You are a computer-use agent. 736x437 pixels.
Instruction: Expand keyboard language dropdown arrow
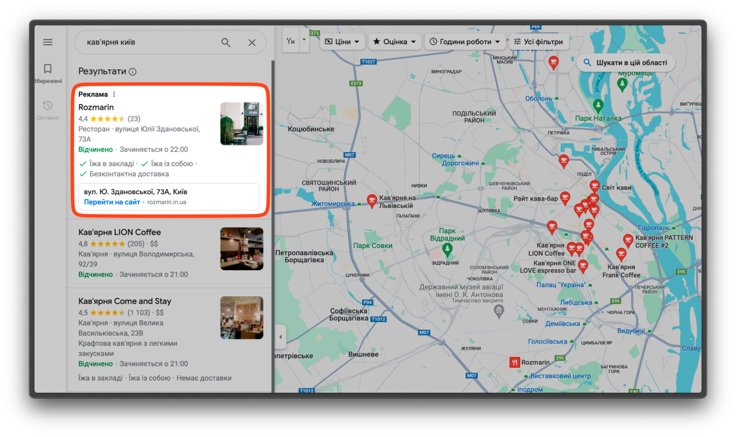tap(304, 40)
